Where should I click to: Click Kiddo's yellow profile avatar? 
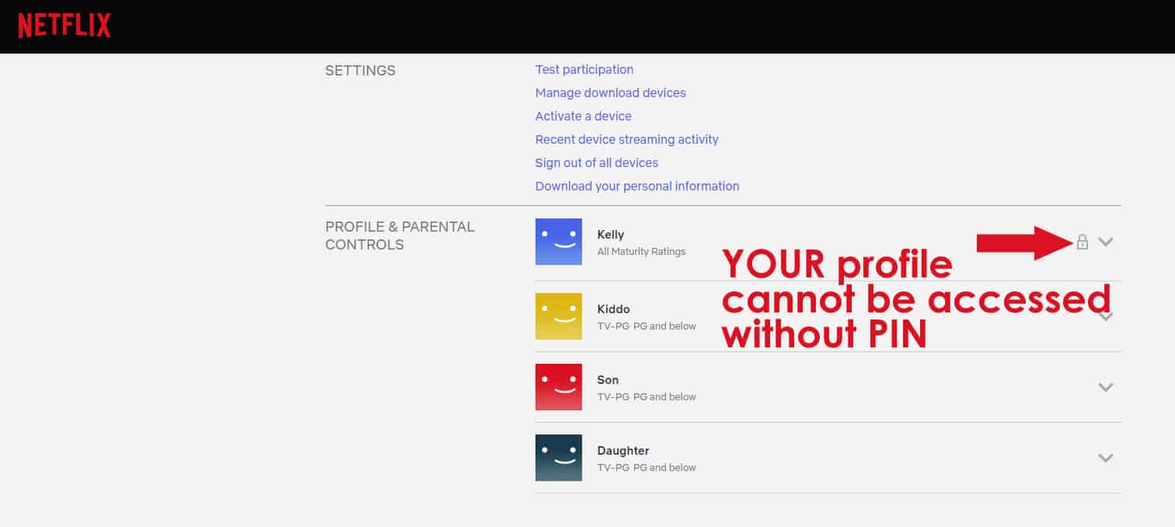558,316
